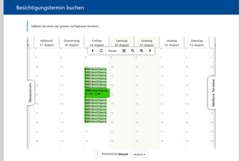
Task: Jump to today with heute button
Action: [x=112, y=51]
